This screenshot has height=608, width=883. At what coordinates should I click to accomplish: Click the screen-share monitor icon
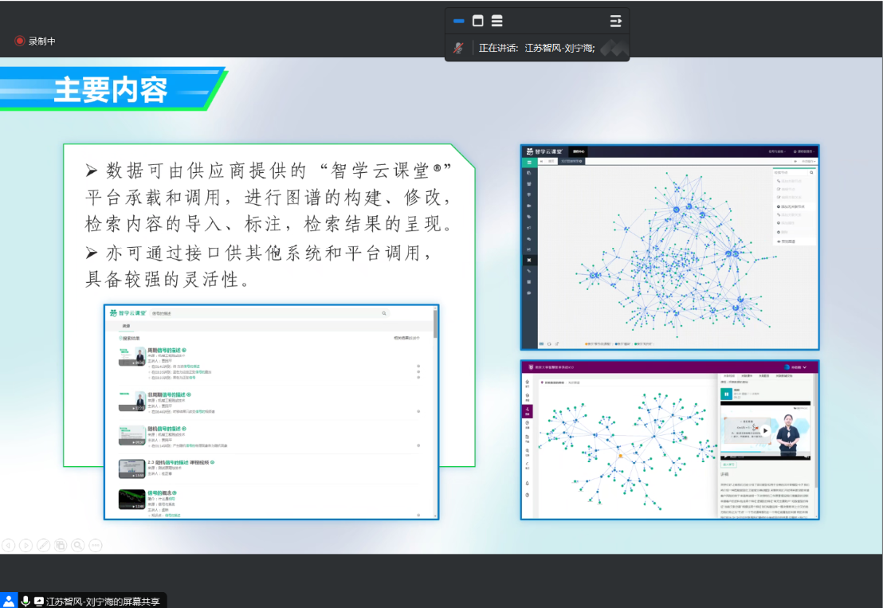coord(39,602)
